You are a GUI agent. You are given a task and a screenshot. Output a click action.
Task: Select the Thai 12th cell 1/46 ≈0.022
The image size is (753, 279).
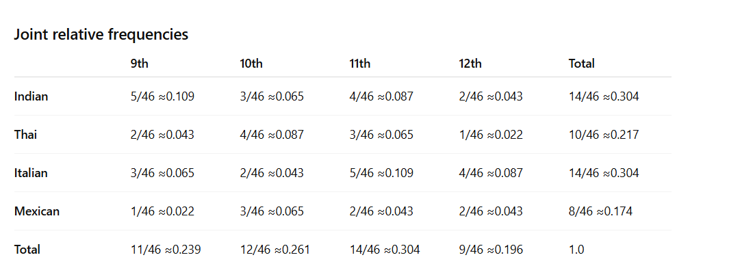point(491,135)
